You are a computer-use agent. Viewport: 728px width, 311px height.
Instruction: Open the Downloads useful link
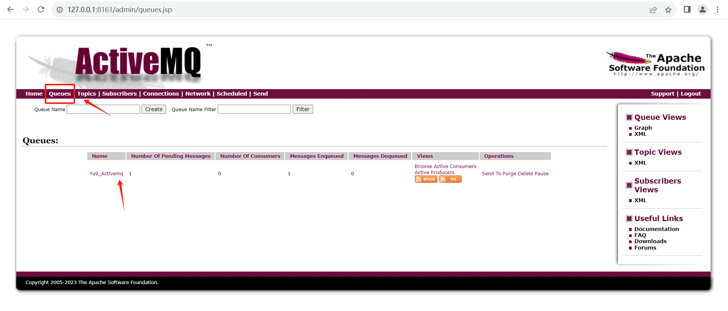(650, 241)
